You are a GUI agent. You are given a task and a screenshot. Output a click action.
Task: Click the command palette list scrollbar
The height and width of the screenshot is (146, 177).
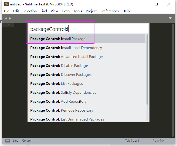[147, 70]
